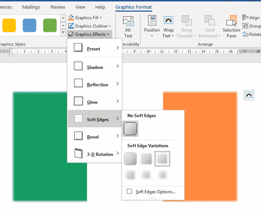Screen dimensions: 261x211
Task: Switch to the Mailings tab
Action: point(31,7)
